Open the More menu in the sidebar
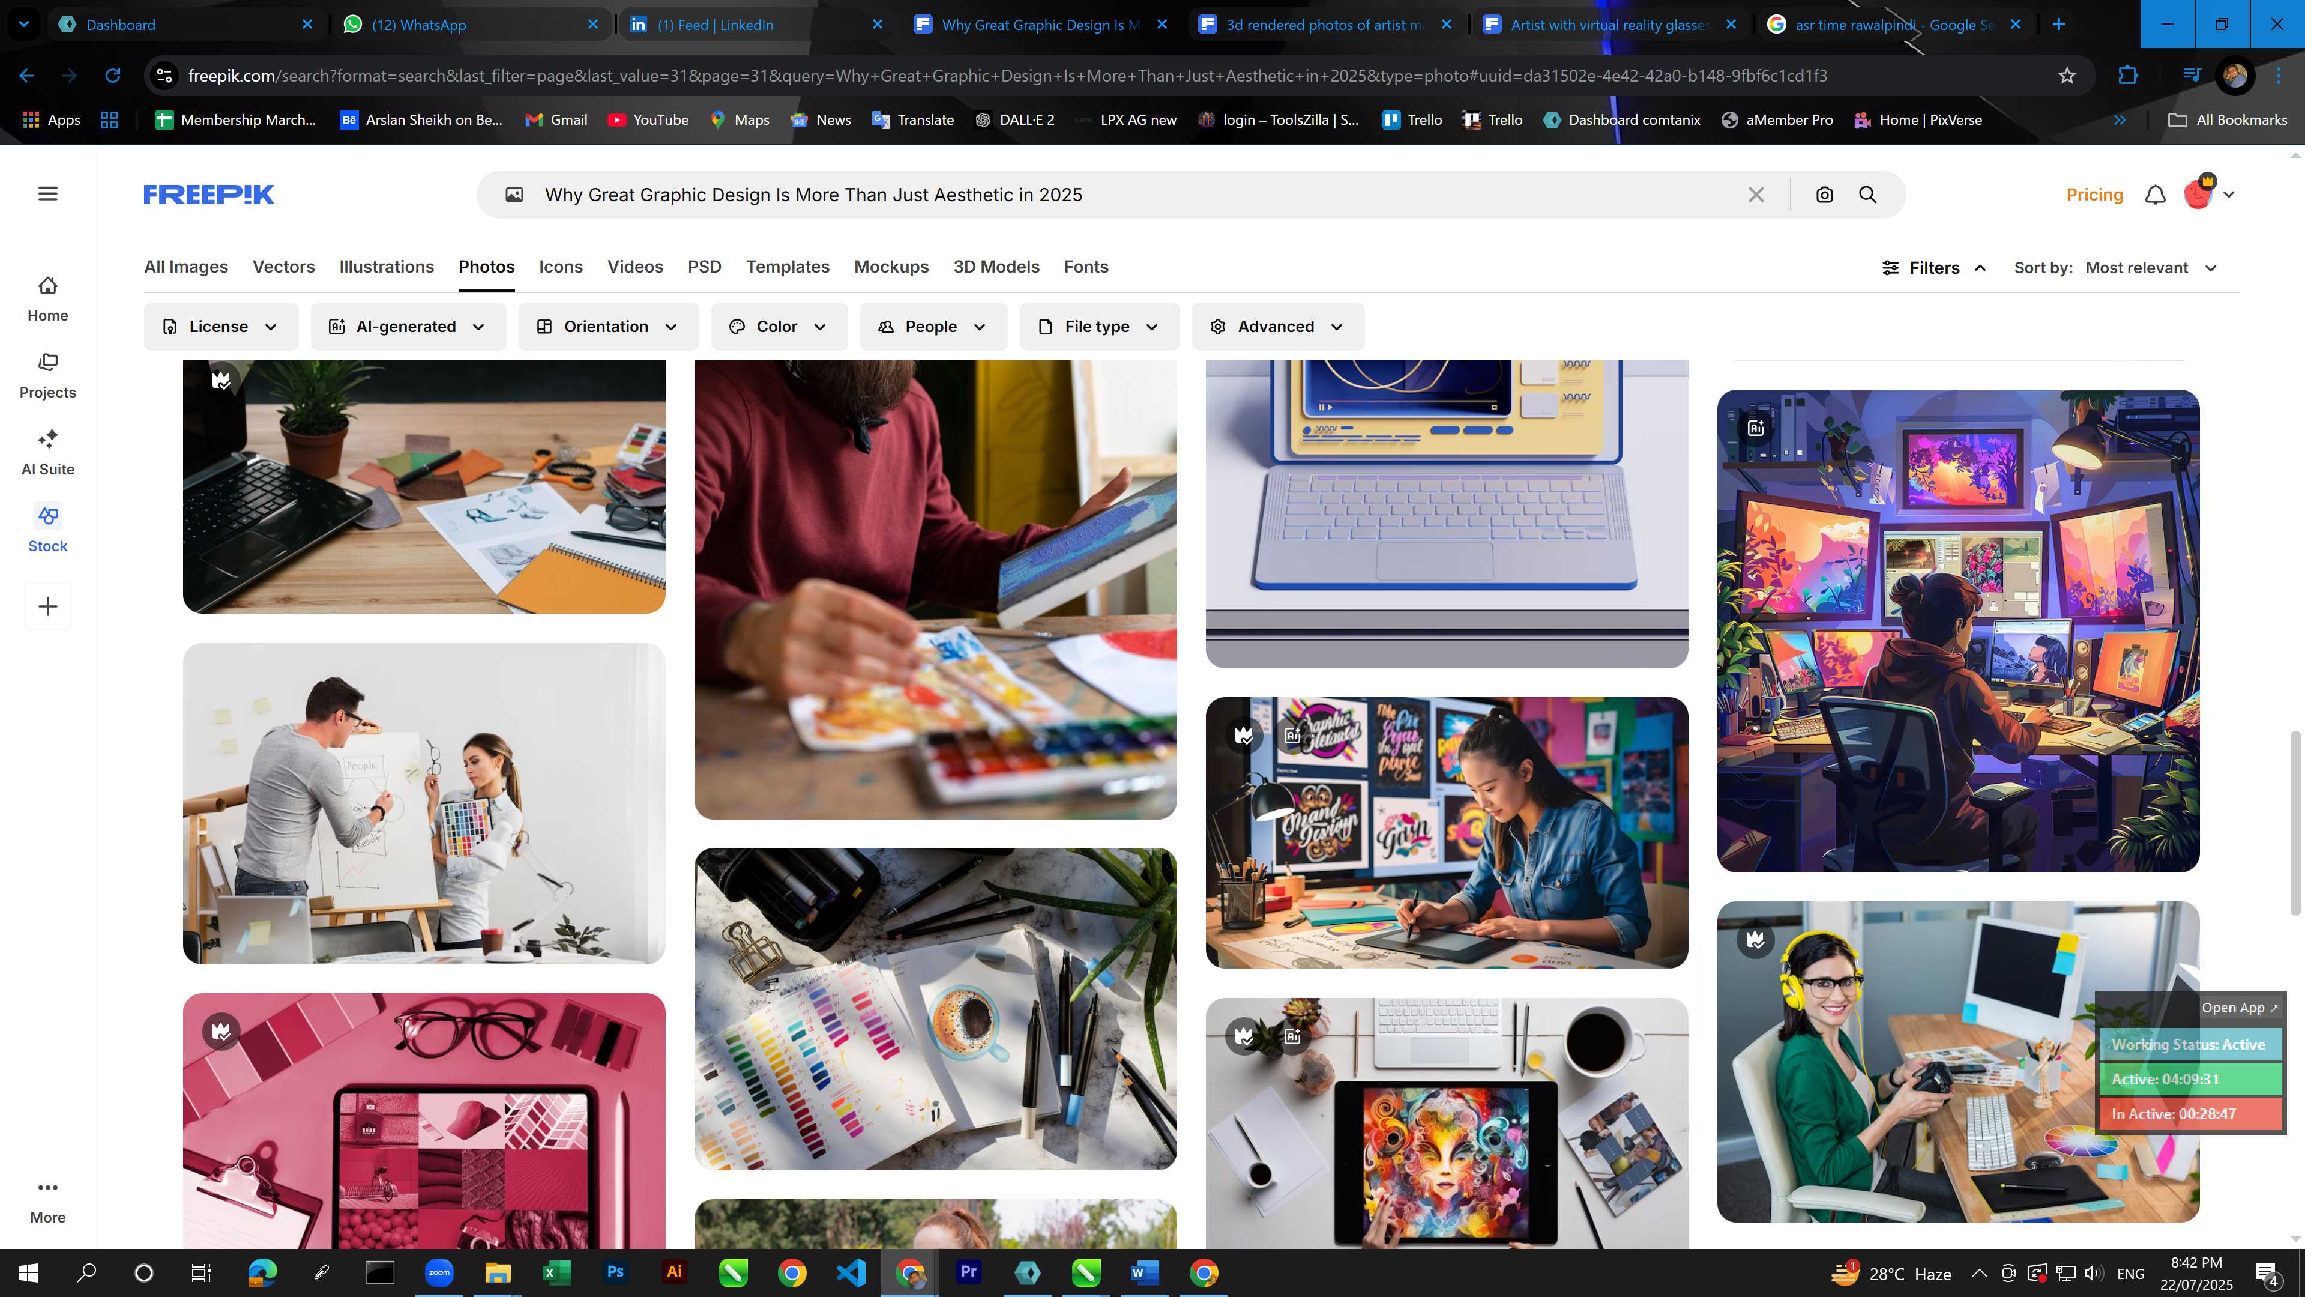2305x1297 pixels. pyautogui.click(x=47, y=1201)
